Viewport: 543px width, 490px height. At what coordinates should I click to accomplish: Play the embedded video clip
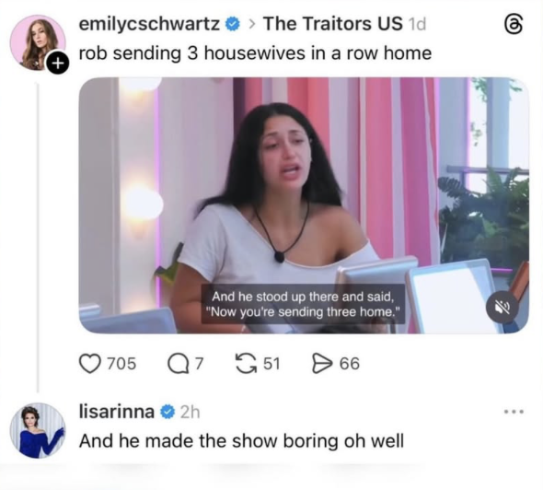[304, 205]
